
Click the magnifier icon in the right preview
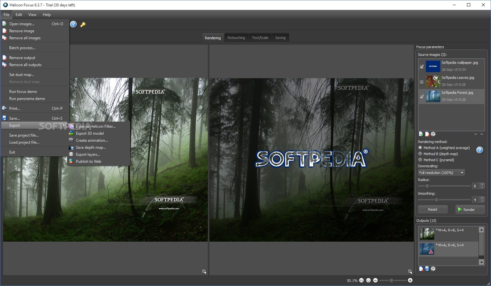pos(410,272)
